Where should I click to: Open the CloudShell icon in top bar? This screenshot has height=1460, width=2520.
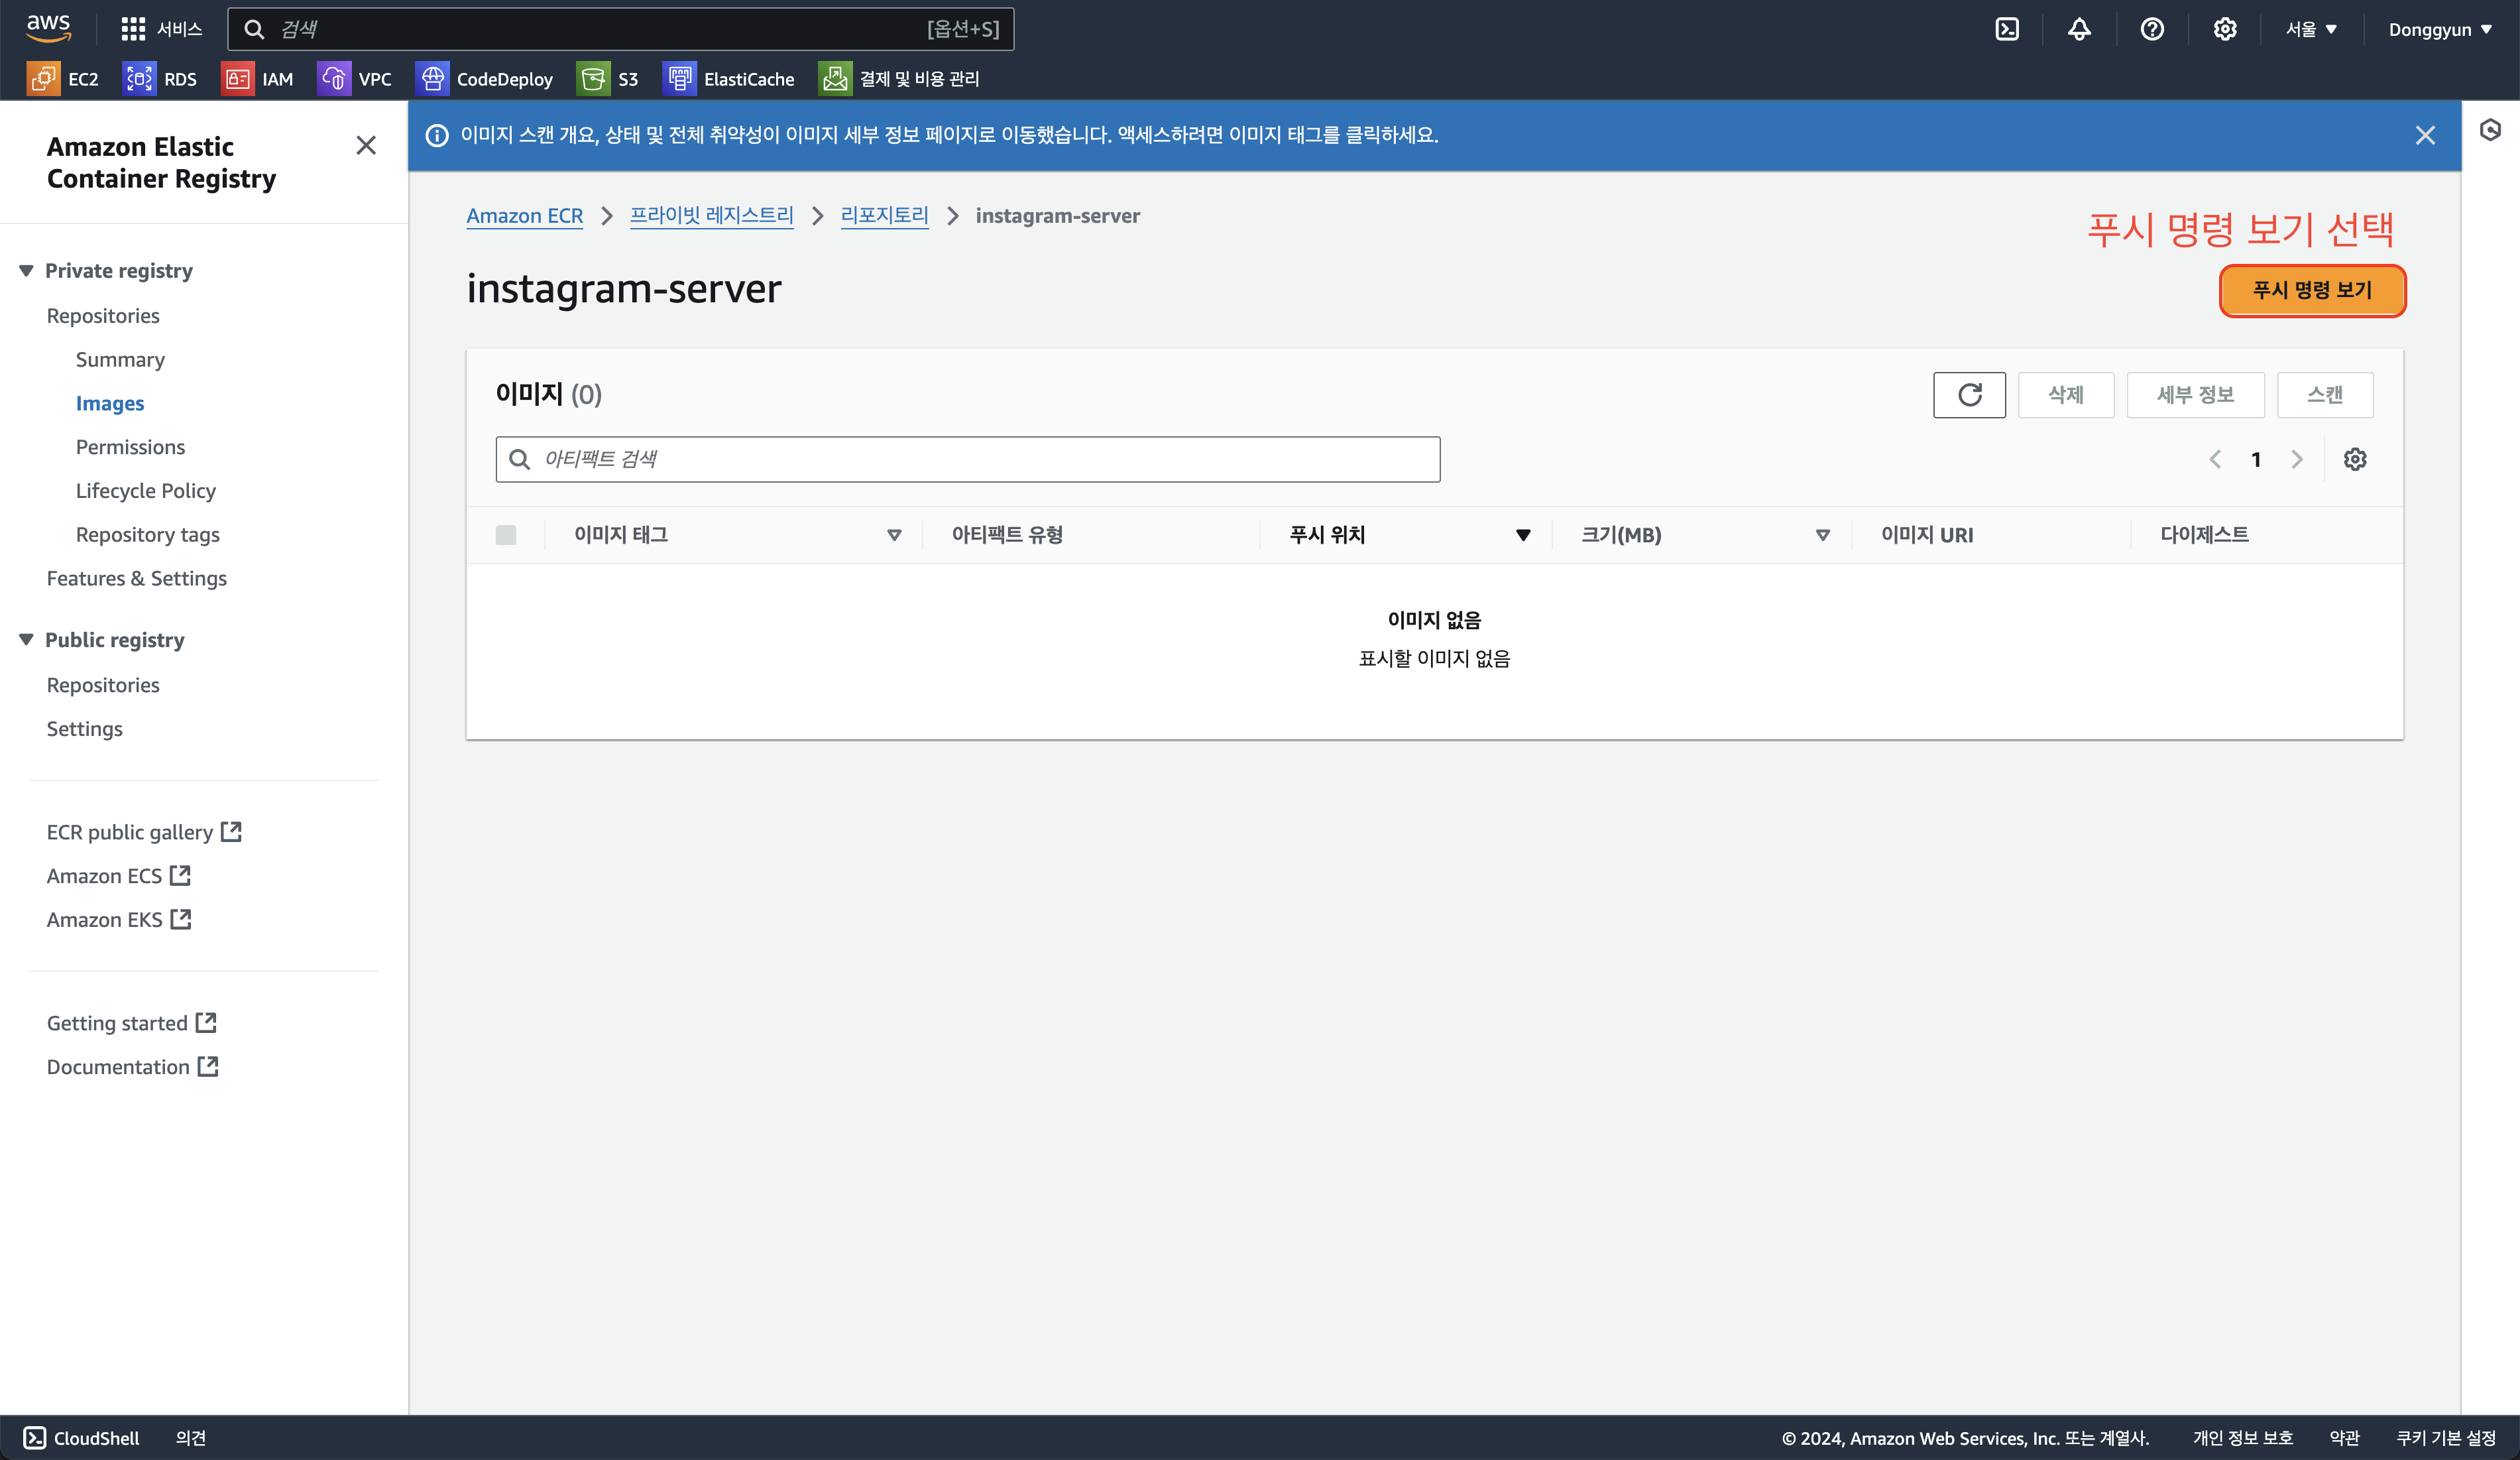click(2006, 29)
